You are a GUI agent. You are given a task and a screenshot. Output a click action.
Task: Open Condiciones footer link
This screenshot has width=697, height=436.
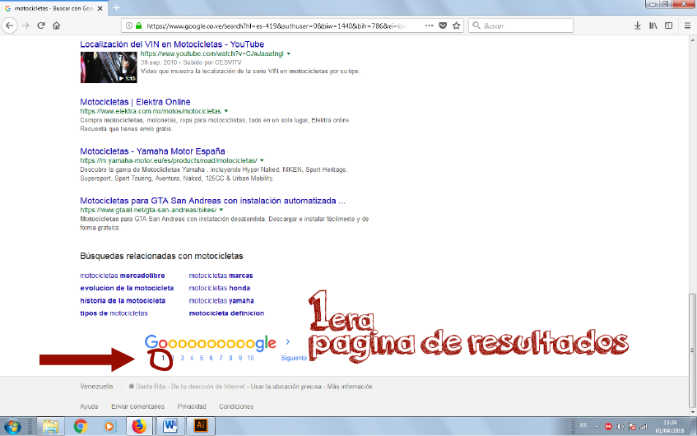click(236, 406)
